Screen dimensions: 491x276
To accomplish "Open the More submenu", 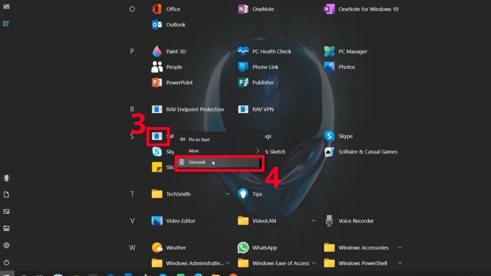I will [219, 151].
